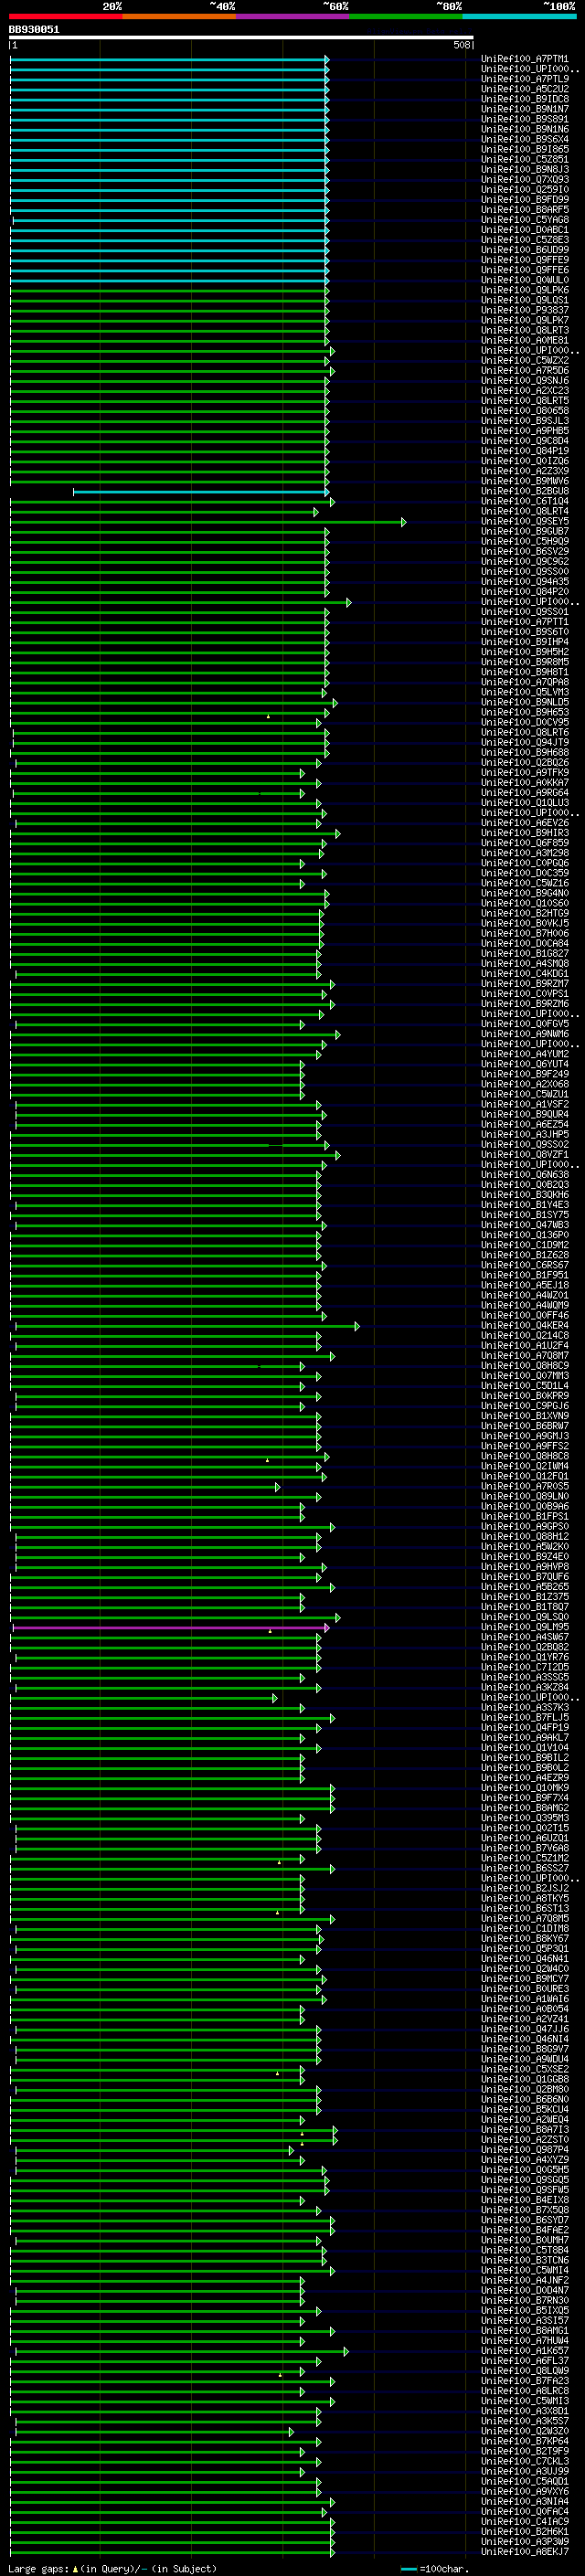Select hit UniRef100_A0ME81

click(x=525, y=340)
